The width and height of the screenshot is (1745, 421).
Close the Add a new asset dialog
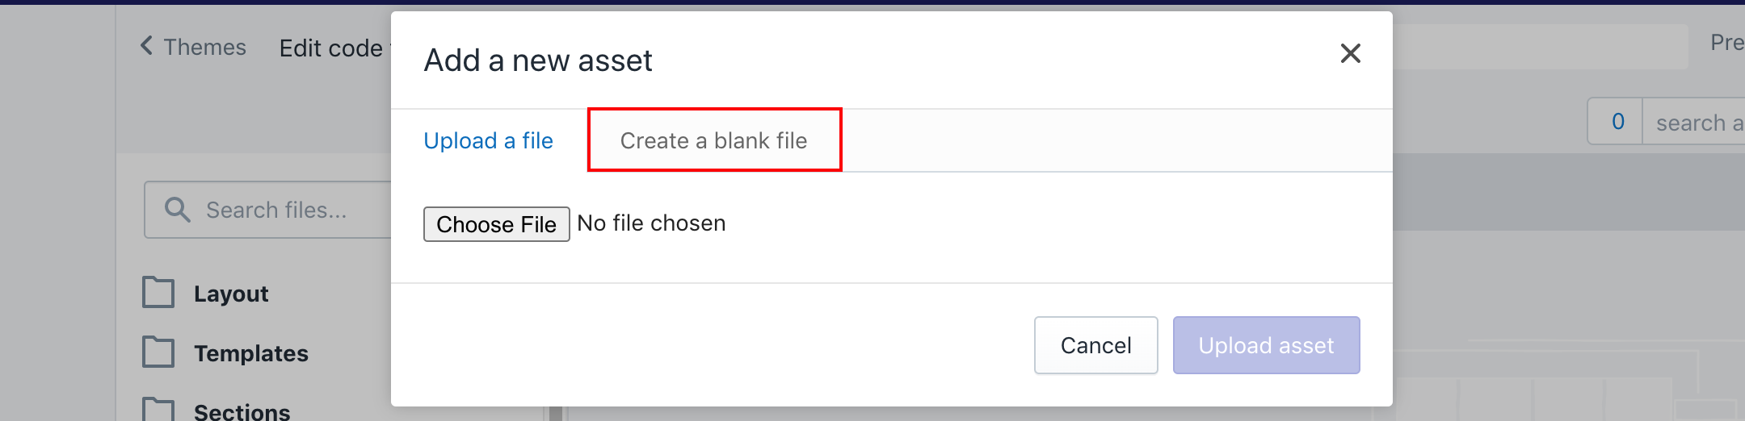[x=1350, y=53]
